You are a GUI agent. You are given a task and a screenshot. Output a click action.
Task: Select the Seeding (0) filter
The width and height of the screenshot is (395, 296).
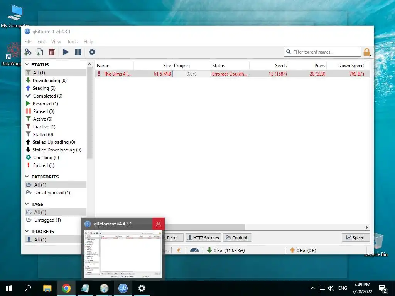tap(56, 88)
